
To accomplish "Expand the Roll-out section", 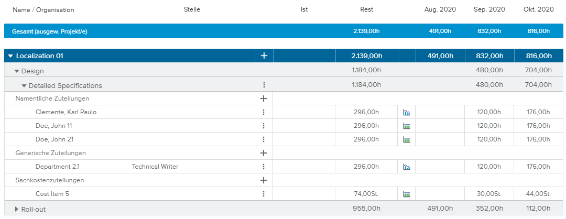I will [17, 210].
